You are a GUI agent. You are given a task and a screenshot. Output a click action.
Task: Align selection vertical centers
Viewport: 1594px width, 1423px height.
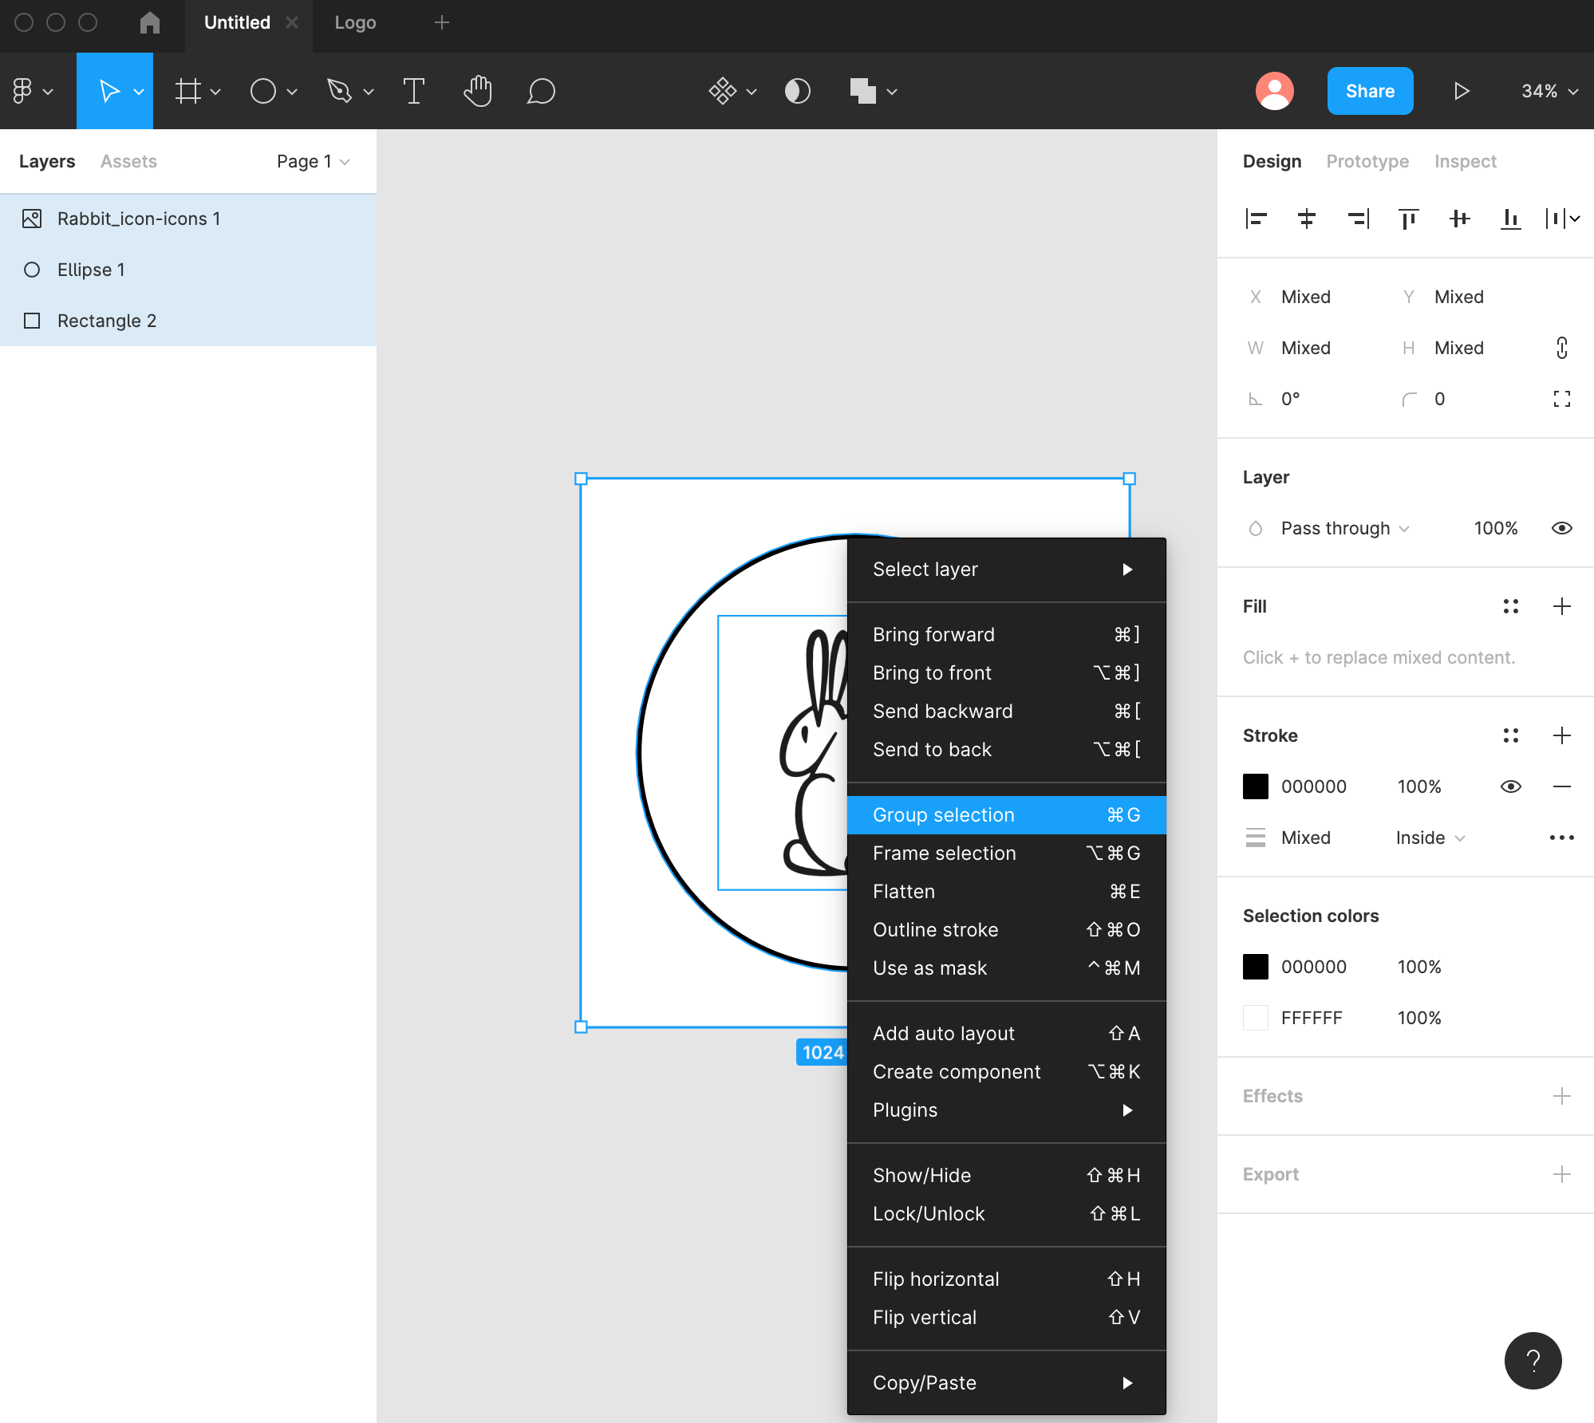1459,219
